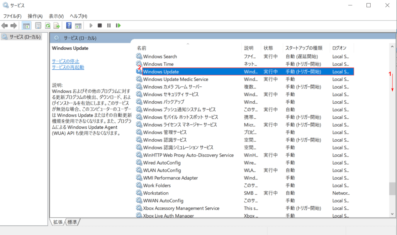
Task: Toggle the console tree show/hide icon
Action: coord(26,26)
